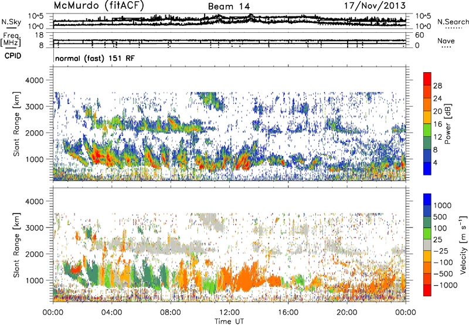Click the frequency trace panel

[229, 40]
